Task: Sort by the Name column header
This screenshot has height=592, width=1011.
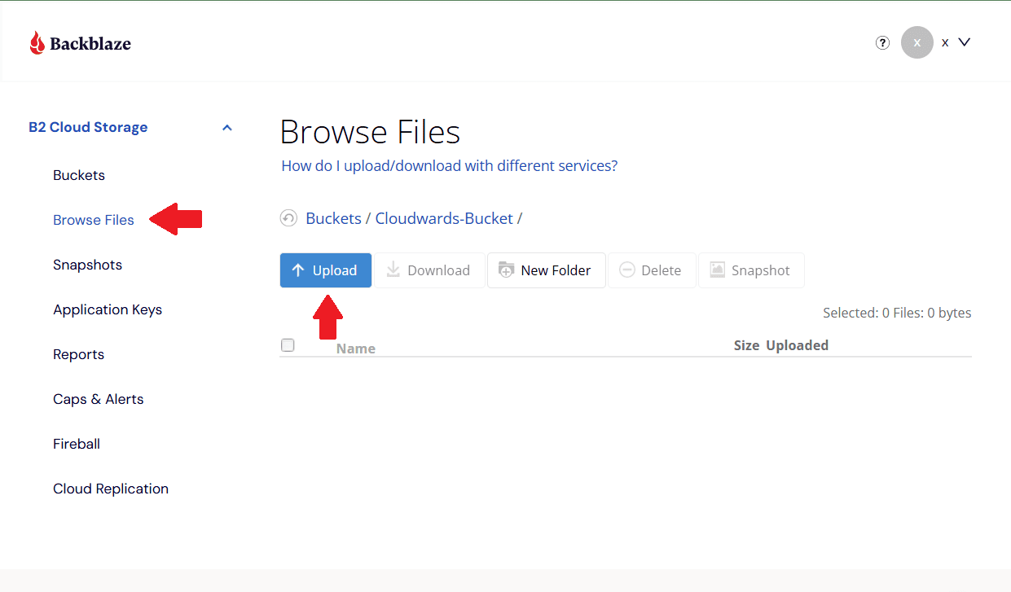Action: pos(356,349)
